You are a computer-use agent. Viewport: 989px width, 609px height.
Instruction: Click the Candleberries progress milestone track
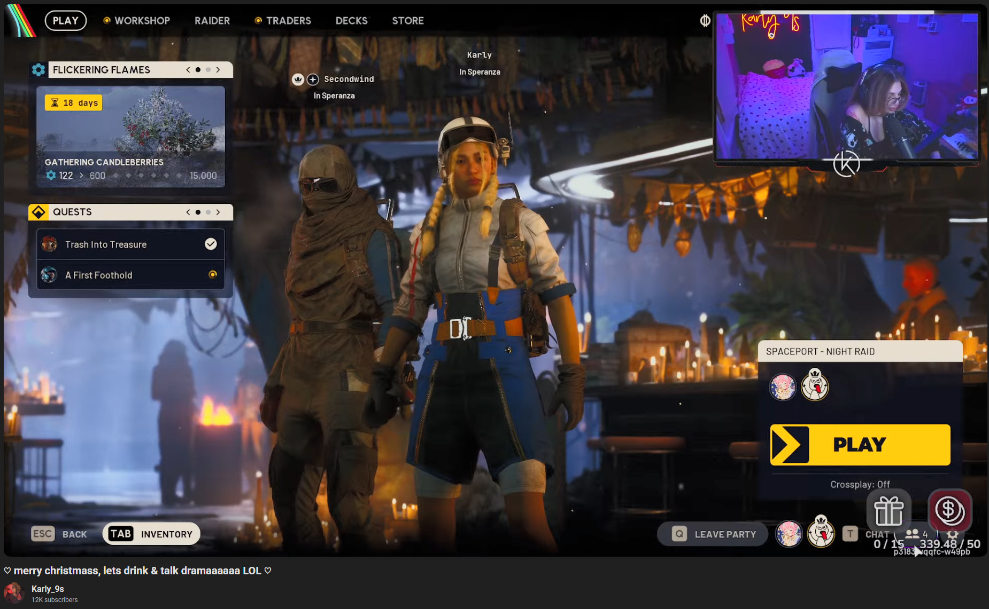148,175
